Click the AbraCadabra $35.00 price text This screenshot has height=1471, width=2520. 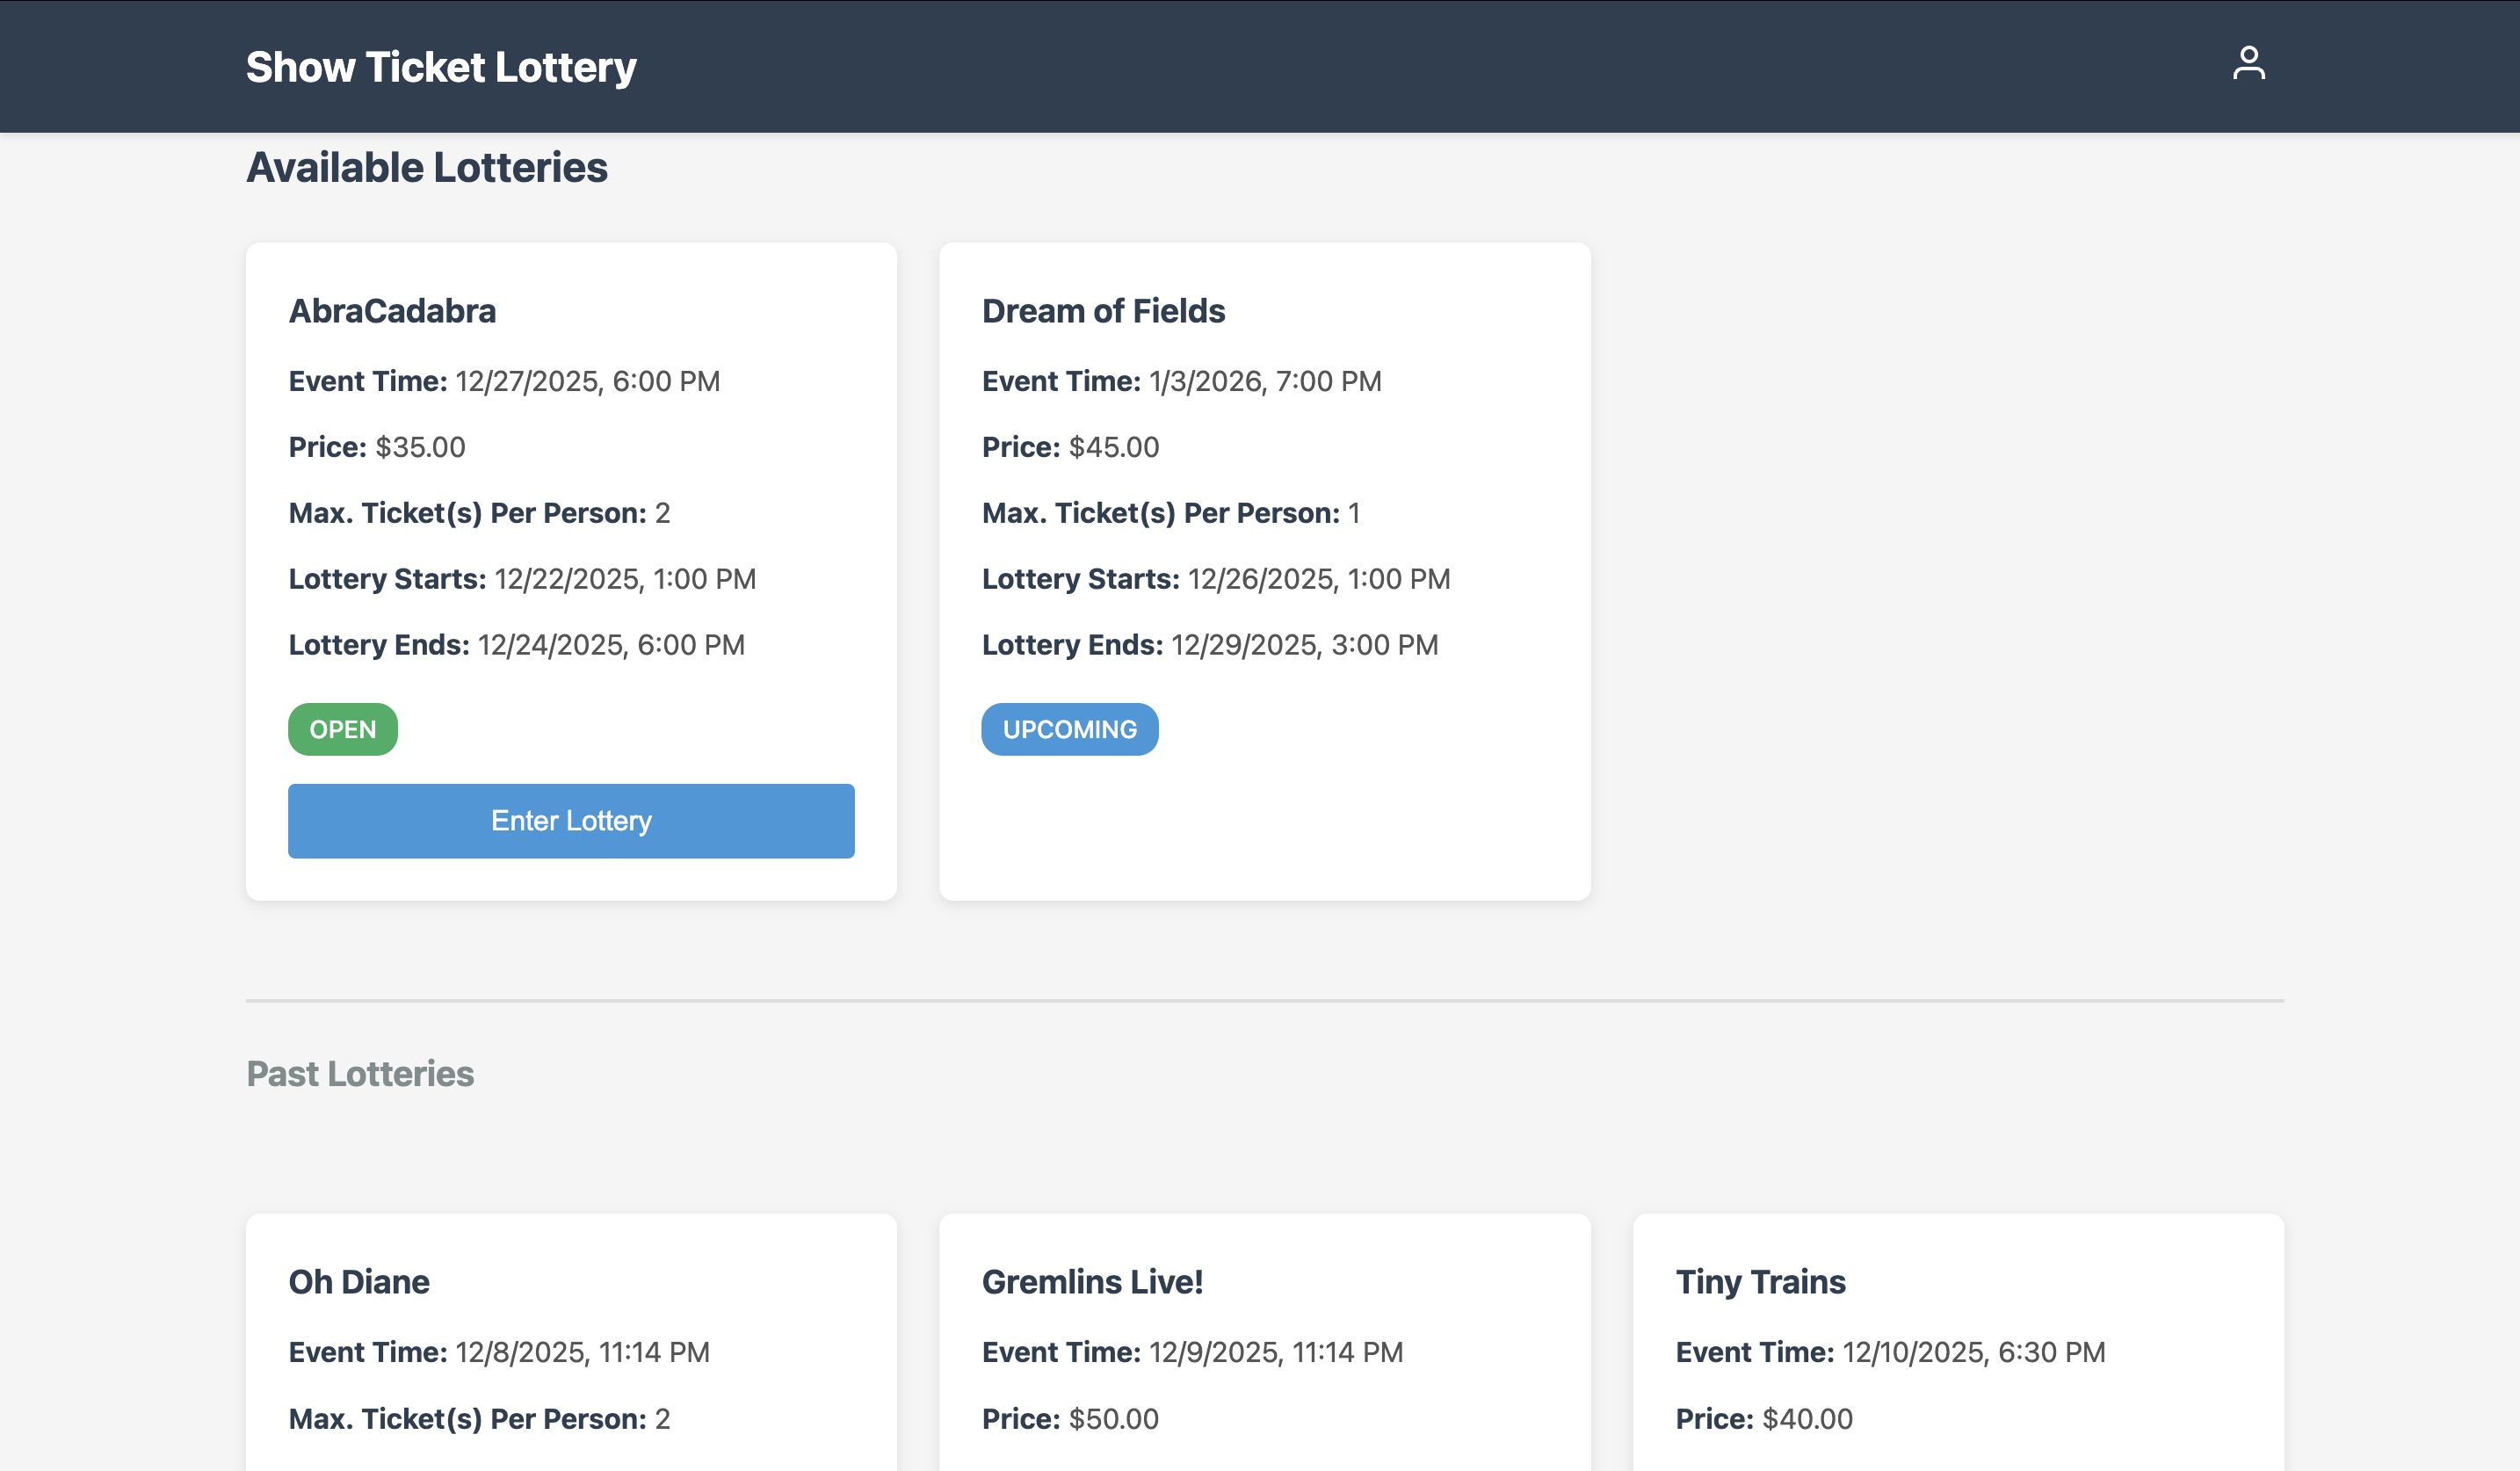(419, 447)
